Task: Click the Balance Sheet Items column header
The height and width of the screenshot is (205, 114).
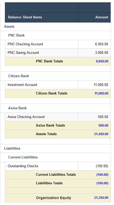Action: (x=42, y=17)
